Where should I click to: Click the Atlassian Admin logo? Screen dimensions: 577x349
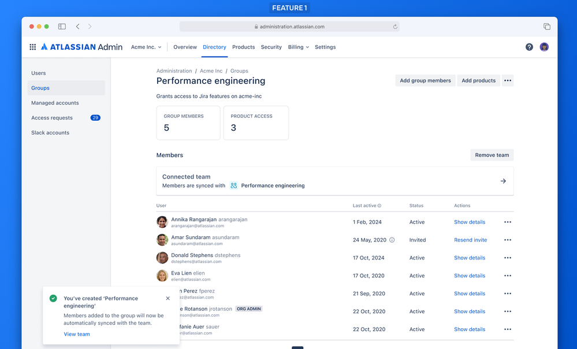81,47
